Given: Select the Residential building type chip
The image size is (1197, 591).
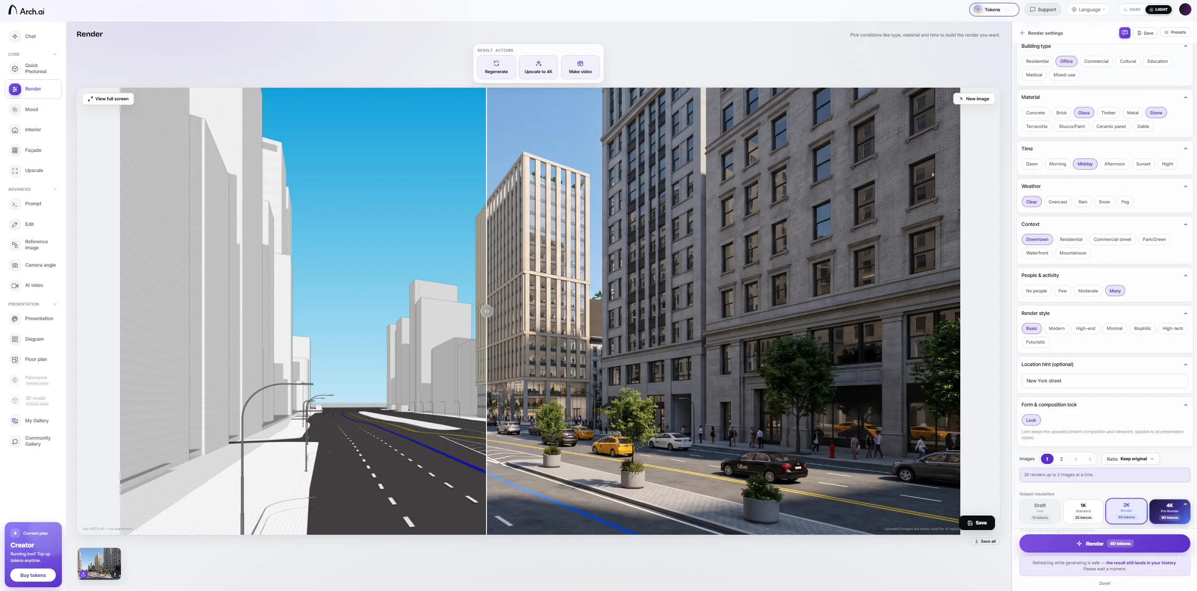Looking at the screenshot, I should click(x=1037, y=61).
